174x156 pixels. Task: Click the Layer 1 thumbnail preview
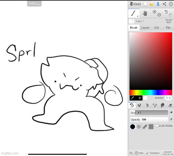pos(131,21)
